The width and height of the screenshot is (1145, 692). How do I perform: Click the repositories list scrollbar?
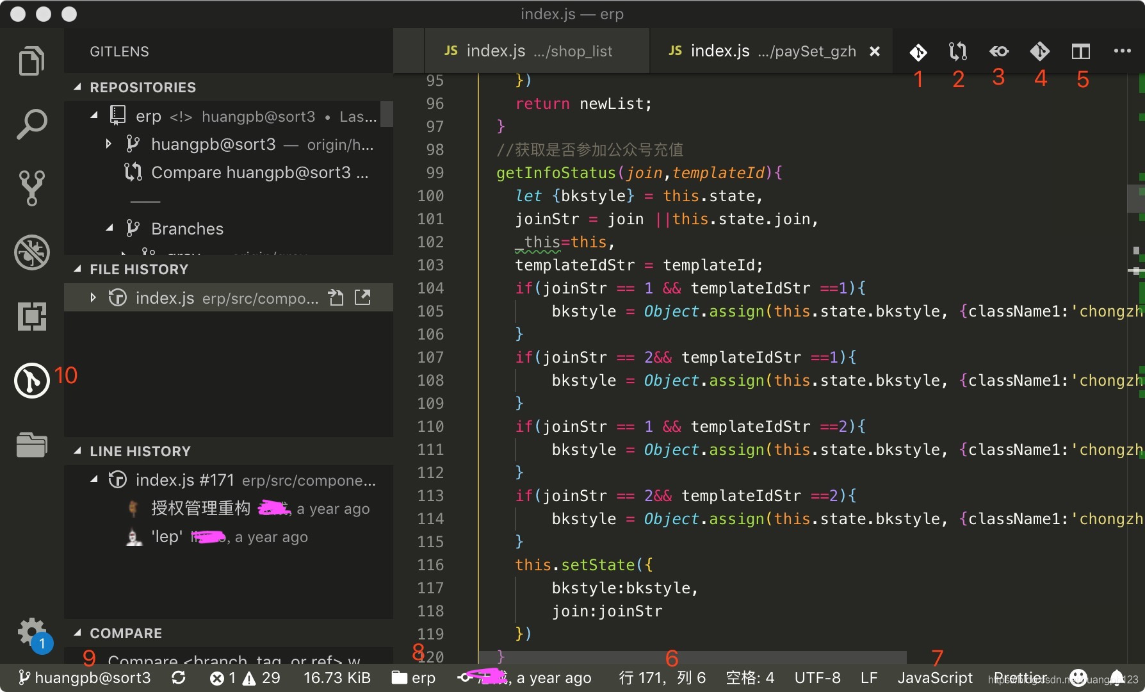387,114
